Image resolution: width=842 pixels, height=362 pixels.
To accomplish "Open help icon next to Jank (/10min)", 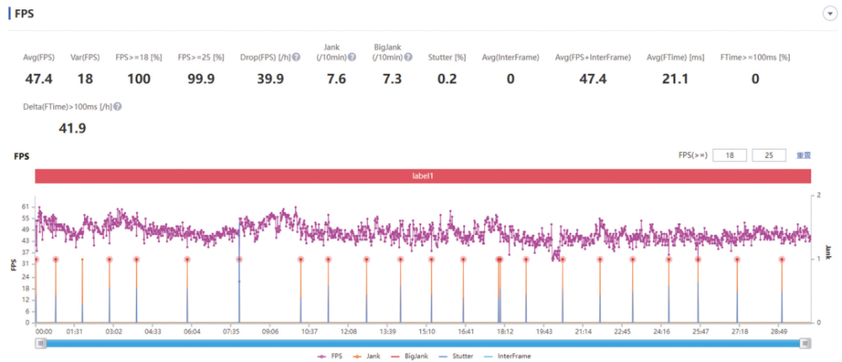I will (352, 57).
